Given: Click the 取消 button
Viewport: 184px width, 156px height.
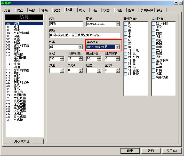Looking at the screenshot, I should pyautogui.click(x=151, y=151).
